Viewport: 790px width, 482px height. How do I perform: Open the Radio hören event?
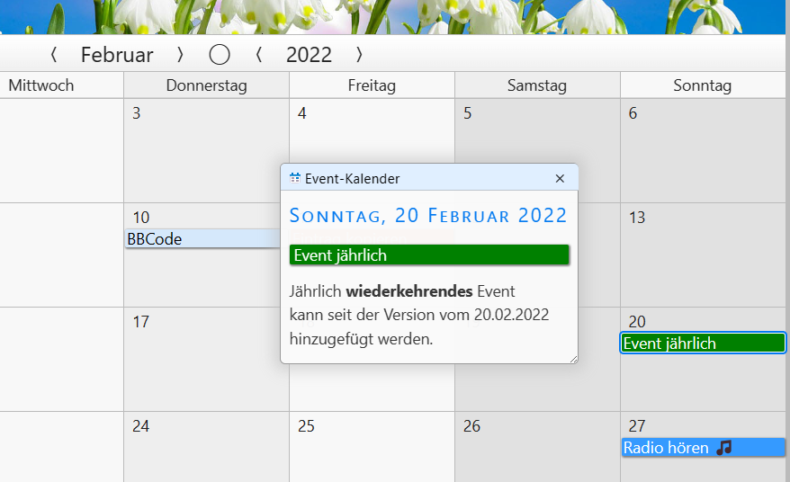pos(666,448)
